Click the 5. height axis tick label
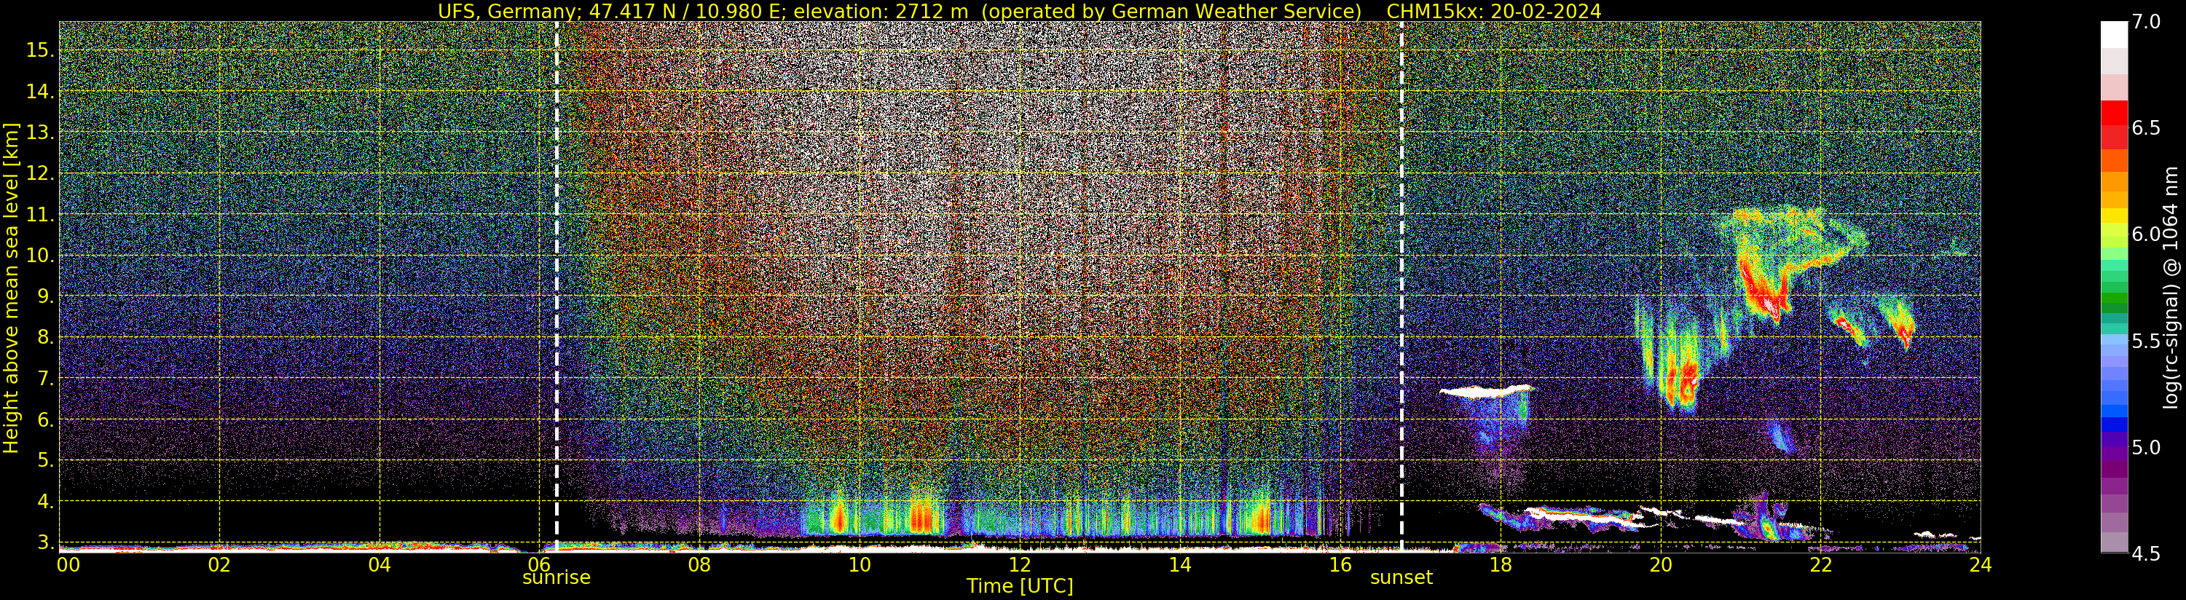This screenshot has width=2186, height=600. pyautogui.click(x=45, y=460)
